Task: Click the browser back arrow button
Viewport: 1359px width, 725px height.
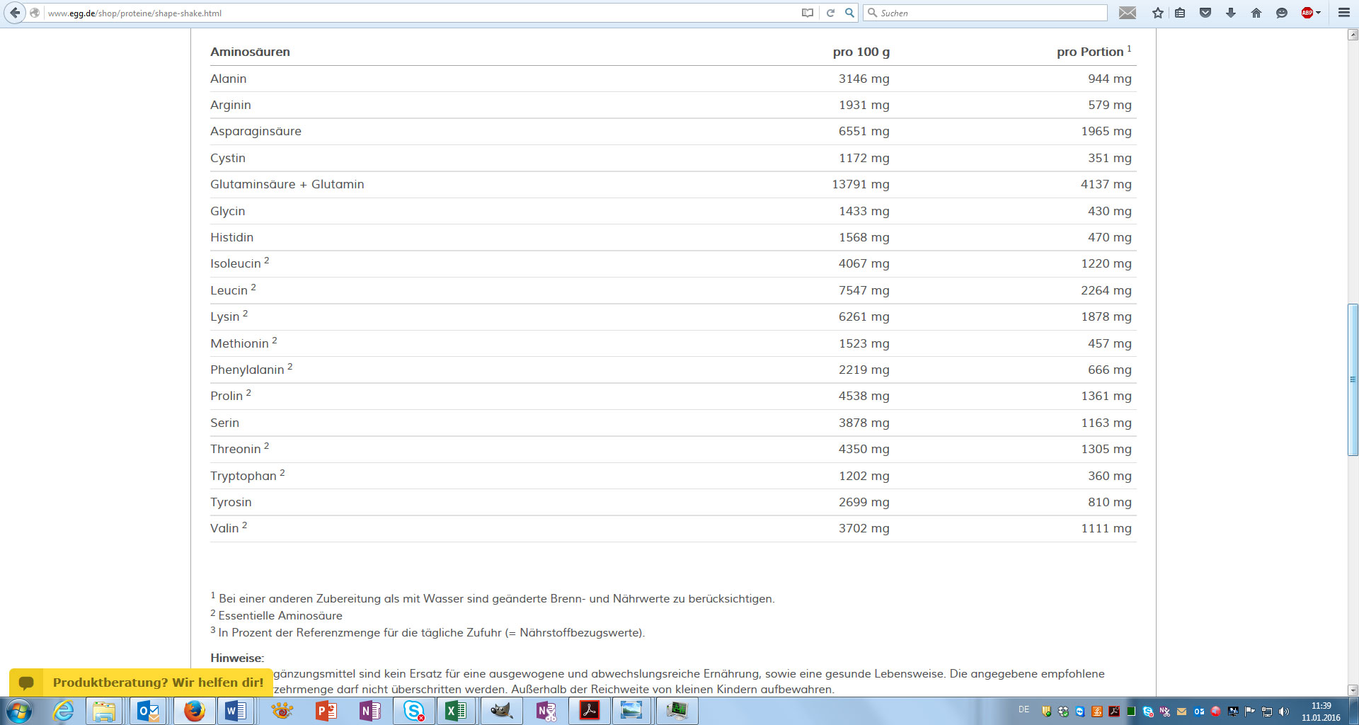Action: click(15, 13)
